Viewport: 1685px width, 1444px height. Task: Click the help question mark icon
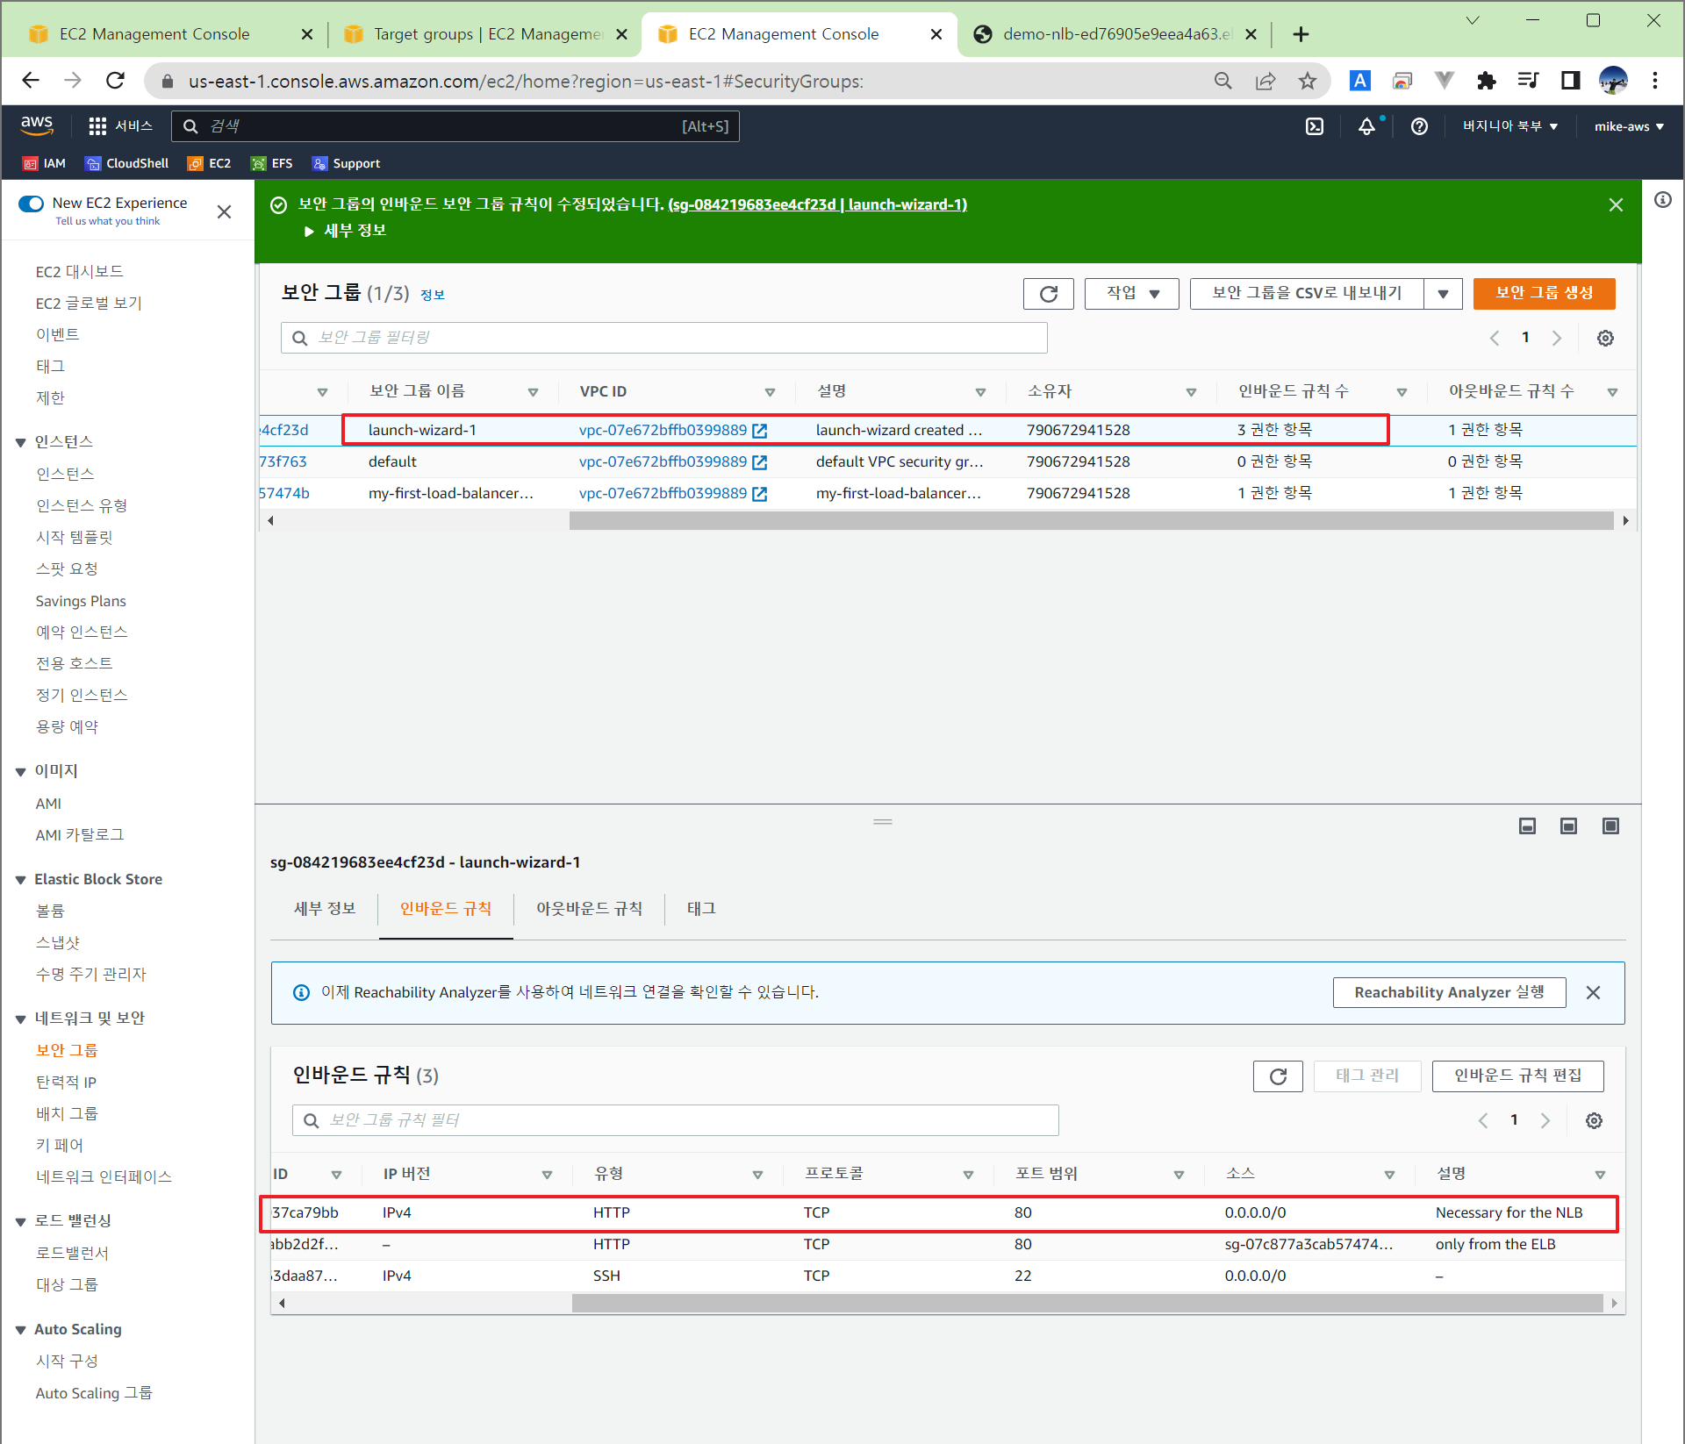pos(1419,126)
